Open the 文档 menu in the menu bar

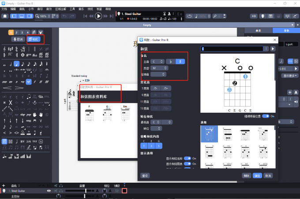4,9
